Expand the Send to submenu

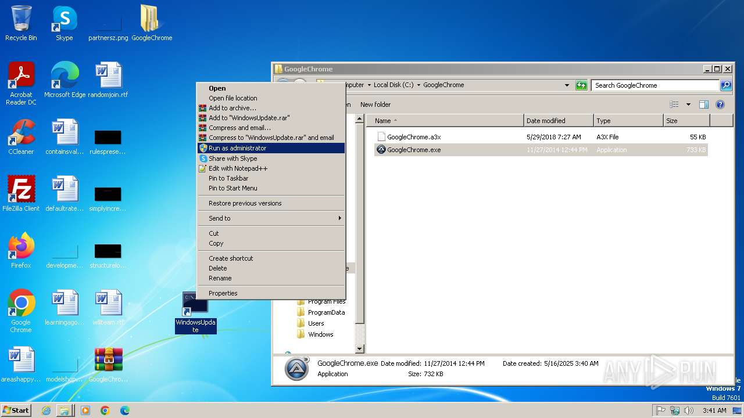[x=270, y=218]
